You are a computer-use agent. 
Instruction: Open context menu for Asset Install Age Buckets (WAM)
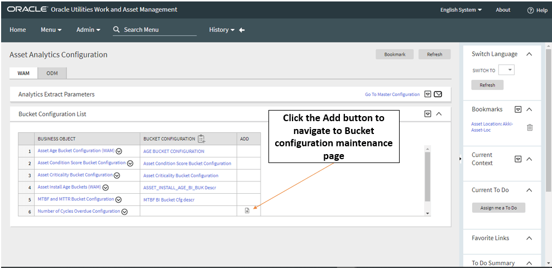[x=105, y=188]
